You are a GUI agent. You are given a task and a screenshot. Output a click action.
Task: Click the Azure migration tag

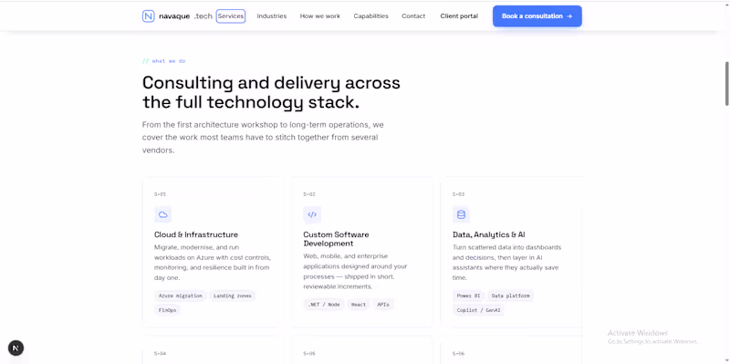[180, 296]
